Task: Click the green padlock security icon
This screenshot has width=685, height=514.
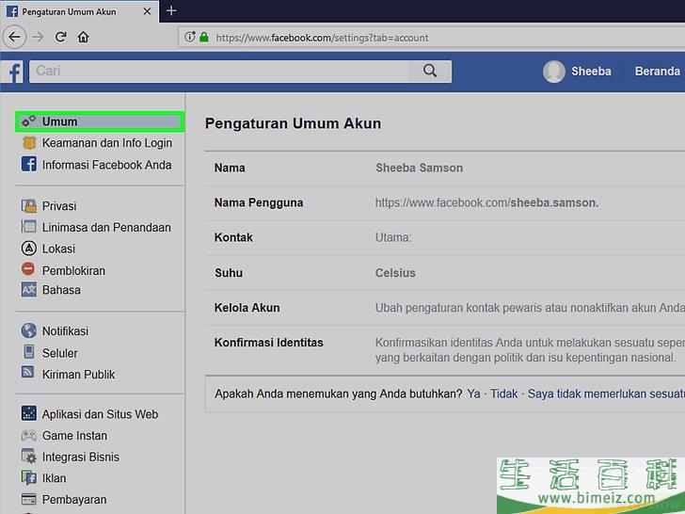Action: pyautogui.click(x=203, y=37)
